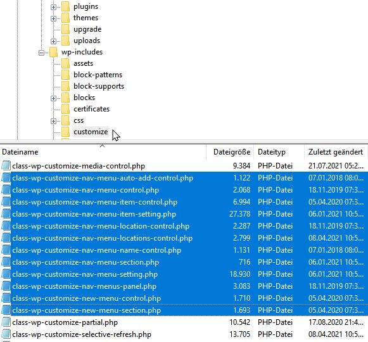Click file icon of class-wp-customize-nav-menu-item-control.php

click(x=6, y=202)
